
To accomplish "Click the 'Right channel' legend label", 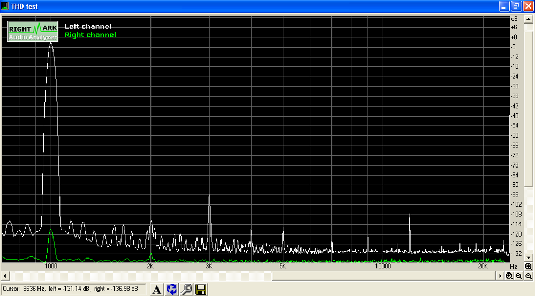I will pos(91,35).
